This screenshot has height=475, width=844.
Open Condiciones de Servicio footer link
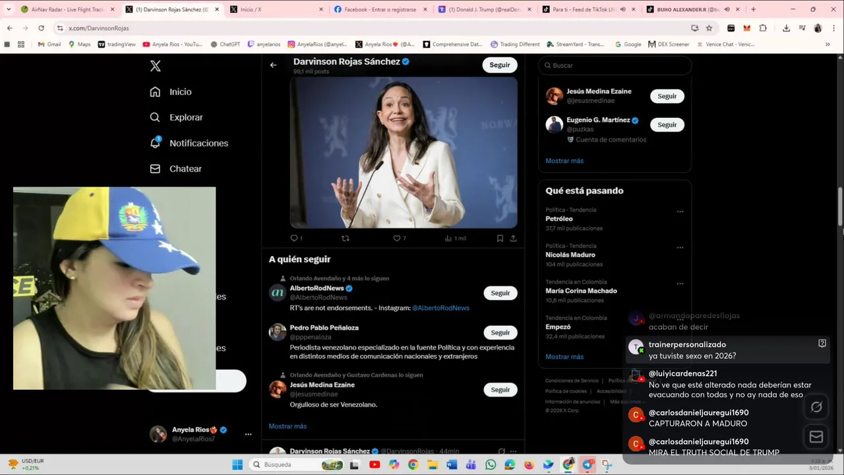[x=572, y=381]
